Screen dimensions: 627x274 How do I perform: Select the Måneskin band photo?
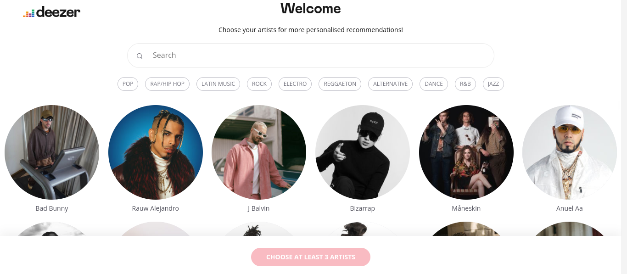point(466,152)
